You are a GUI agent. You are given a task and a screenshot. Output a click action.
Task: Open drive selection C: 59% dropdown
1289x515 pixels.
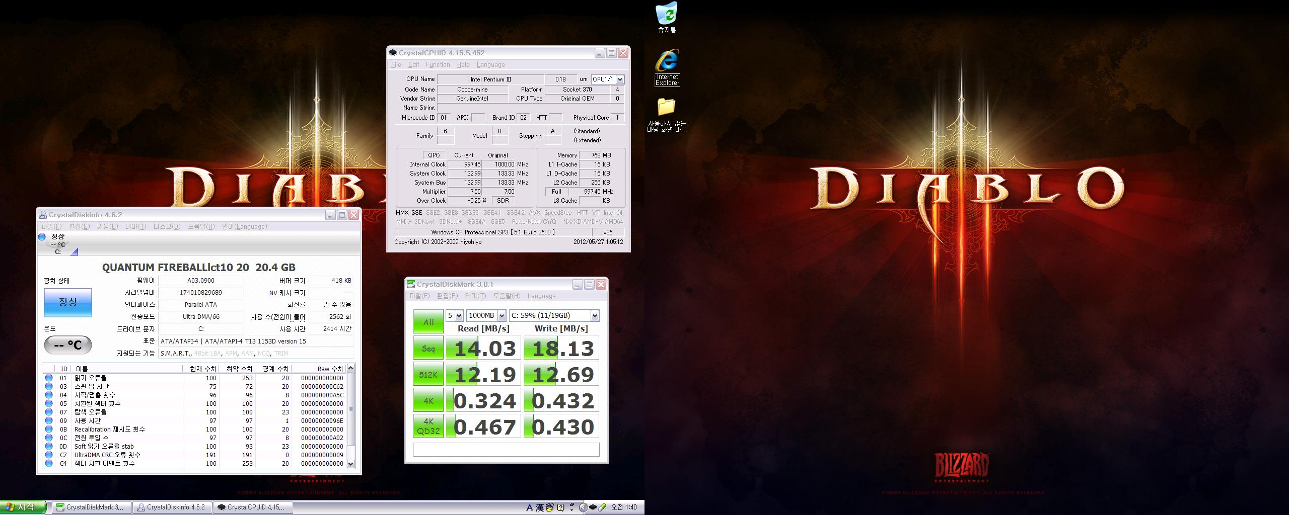[x=595, y=315]
